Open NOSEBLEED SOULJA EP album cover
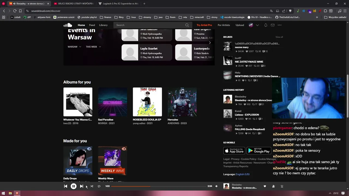Screen dimensions: 349x196 point(147,102)
